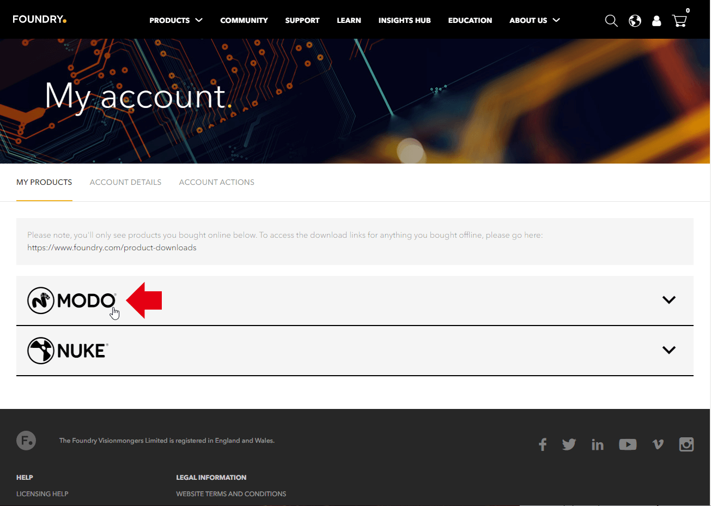The image size is (711, 506).
Task: Go to Insights Hub in the navigation
Action: [405, 20]
